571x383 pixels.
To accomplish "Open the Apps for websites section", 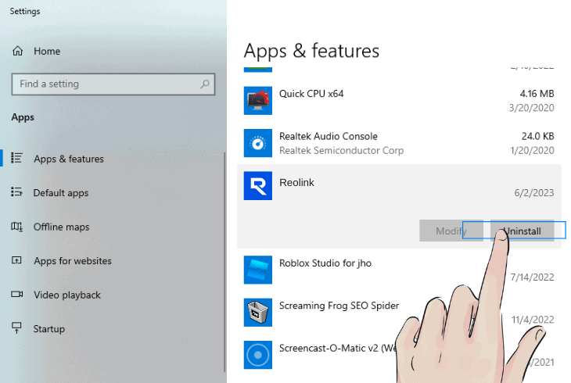I will coord(73,261).
